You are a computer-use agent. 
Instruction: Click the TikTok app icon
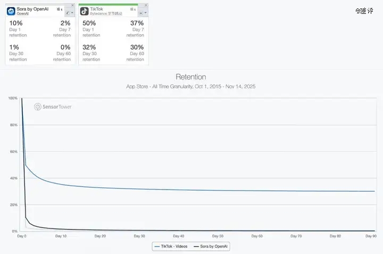[x=84, y=11]
